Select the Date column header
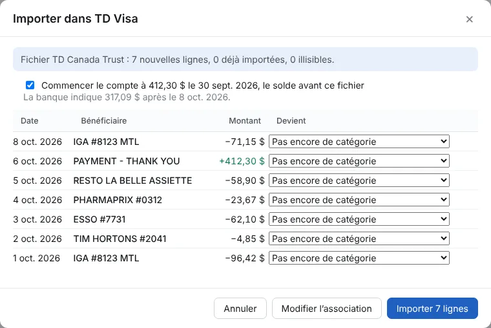The image size is (491, 328). [x=30, y=121]
